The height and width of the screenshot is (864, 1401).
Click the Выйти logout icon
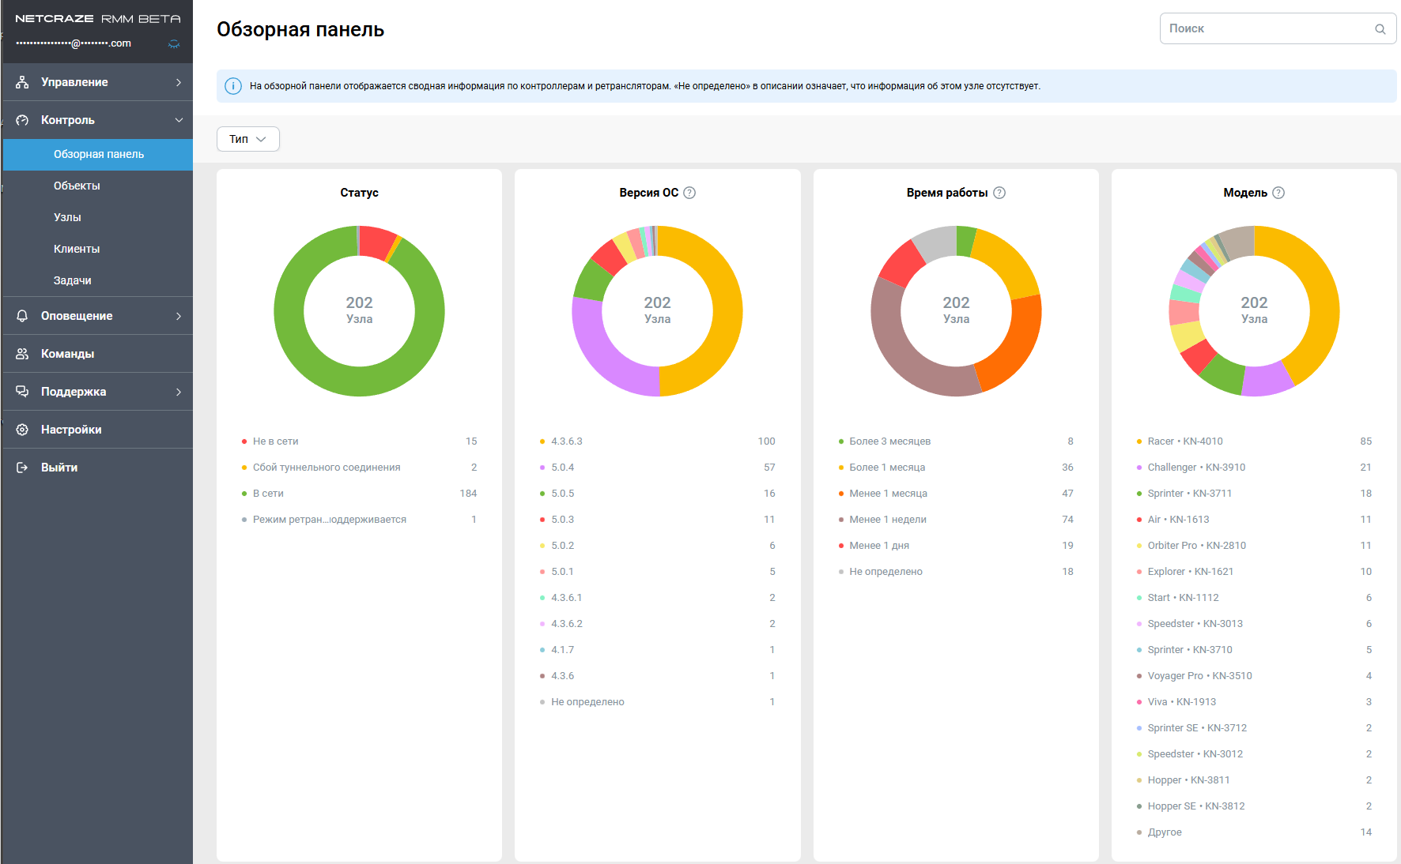coord(22,468)
